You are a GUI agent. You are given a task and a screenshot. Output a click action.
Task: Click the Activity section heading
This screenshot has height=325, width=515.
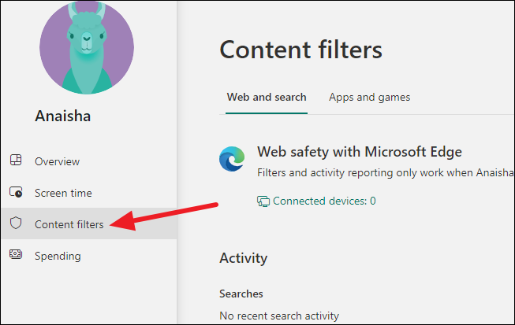[244, 258]
